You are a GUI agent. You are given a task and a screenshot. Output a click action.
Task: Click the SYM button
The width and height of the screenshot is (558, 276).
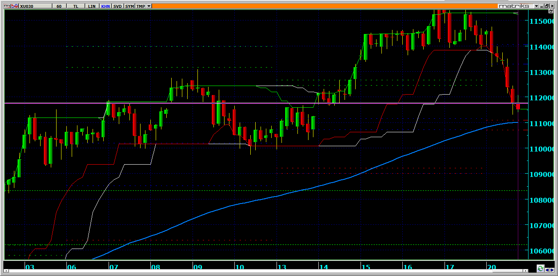coord(129,6)
